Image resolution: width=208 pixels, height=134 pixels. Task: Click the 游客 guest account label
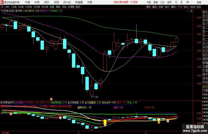199,2
